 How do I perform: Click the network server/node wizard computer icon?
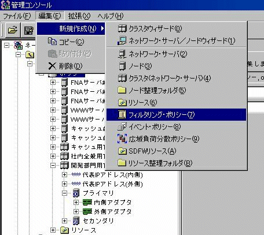coord(122,40)
